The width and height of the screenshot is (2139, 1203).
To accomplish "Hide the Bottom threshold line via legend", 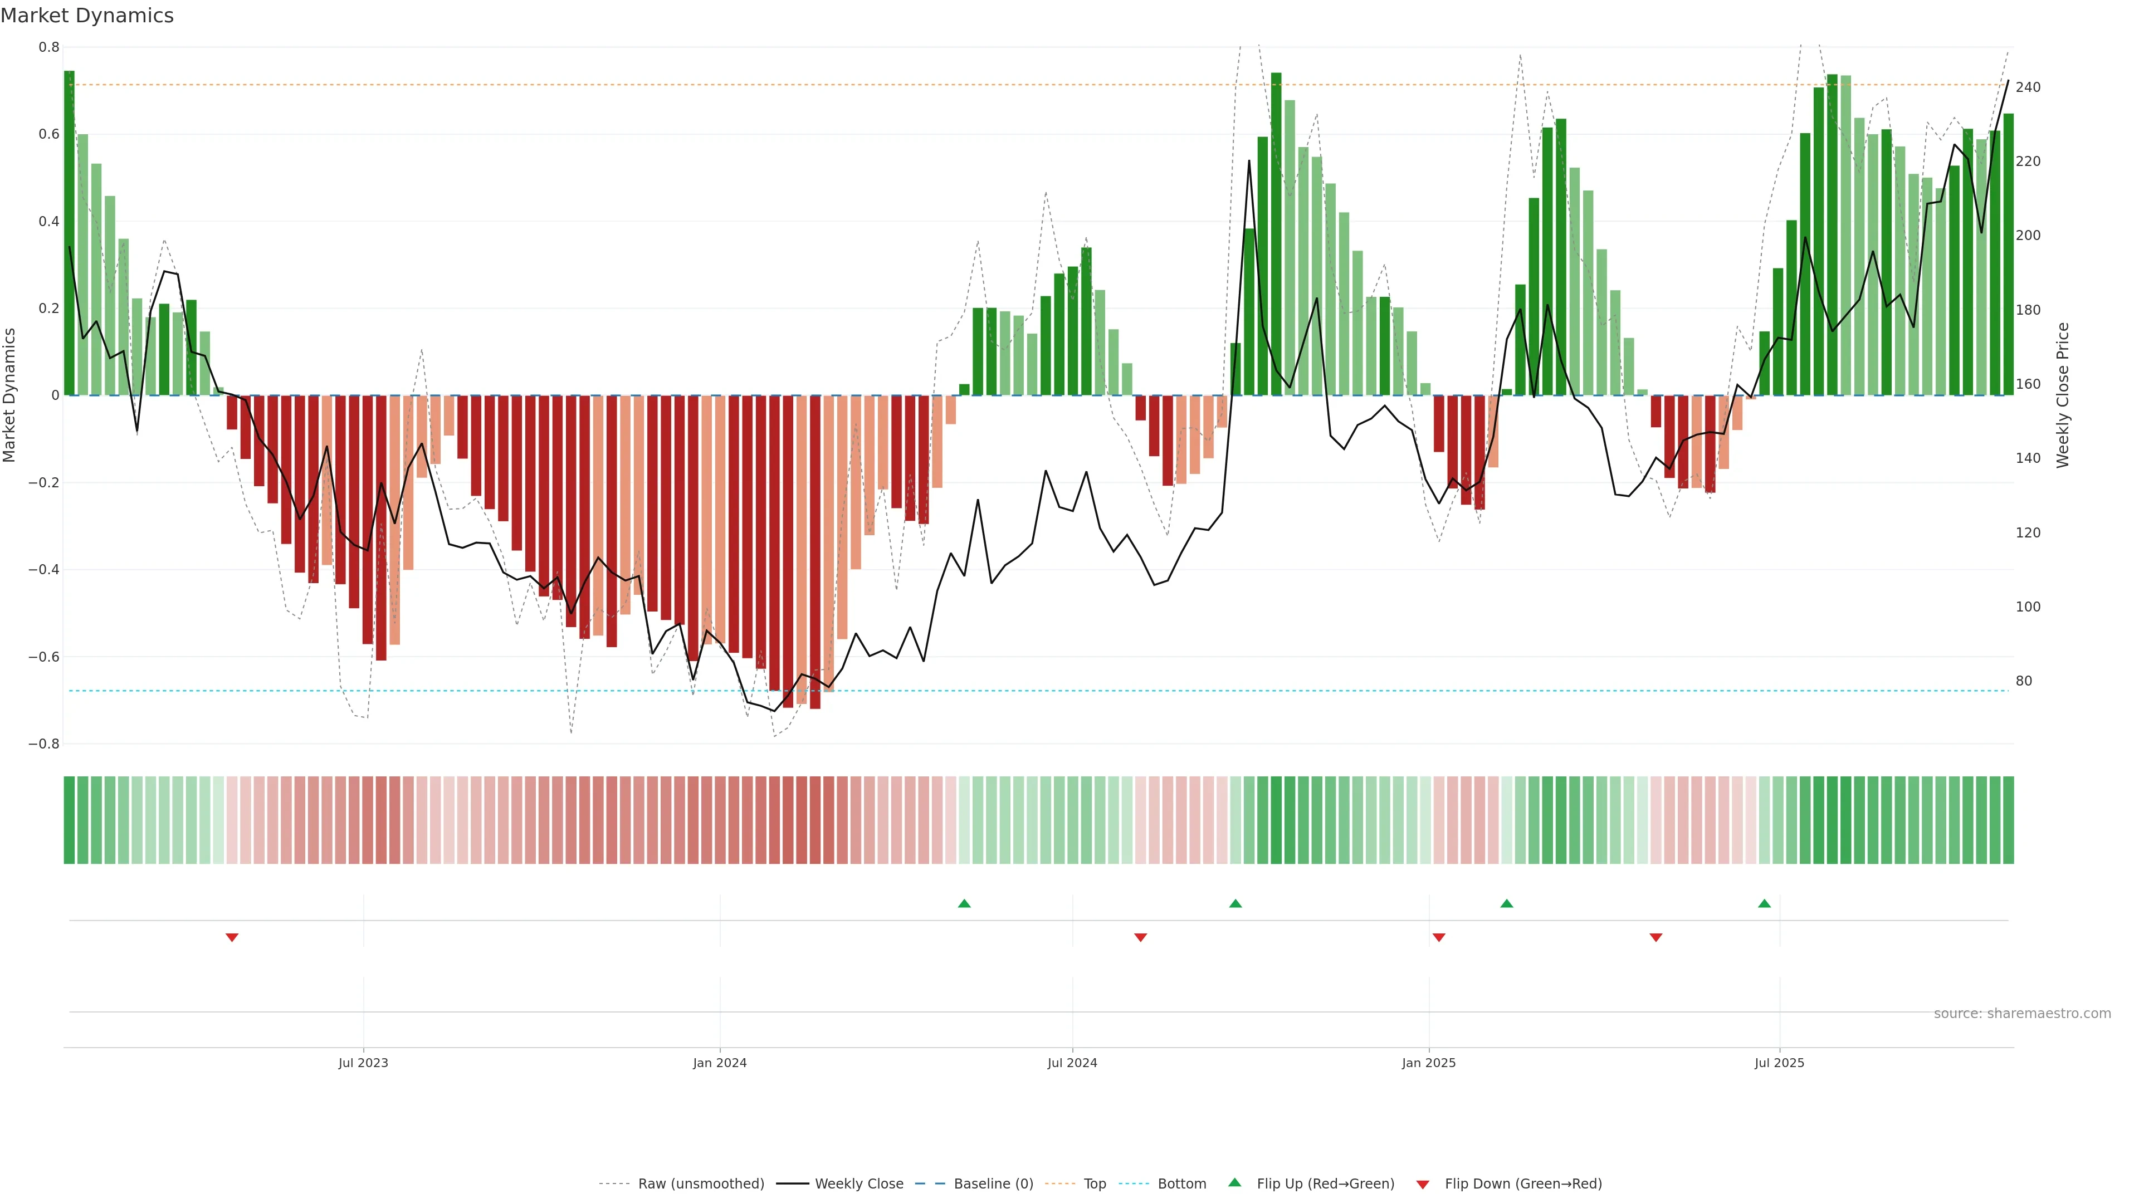I will point(1181,1184).
